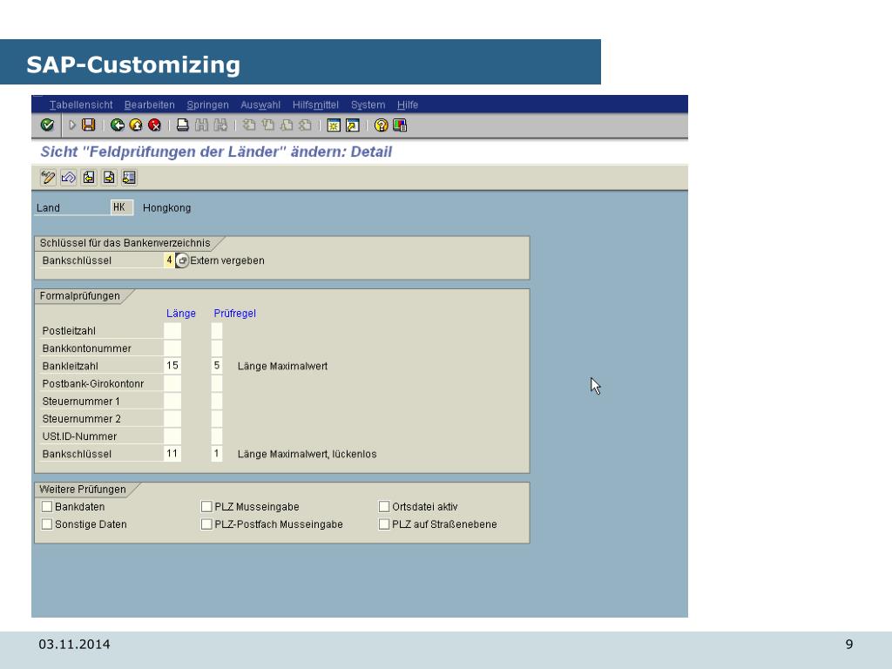Screen dimensions: 892x669
Task: Click the Steuernummer 2 Prüfregel field
Action: (217, 419)
